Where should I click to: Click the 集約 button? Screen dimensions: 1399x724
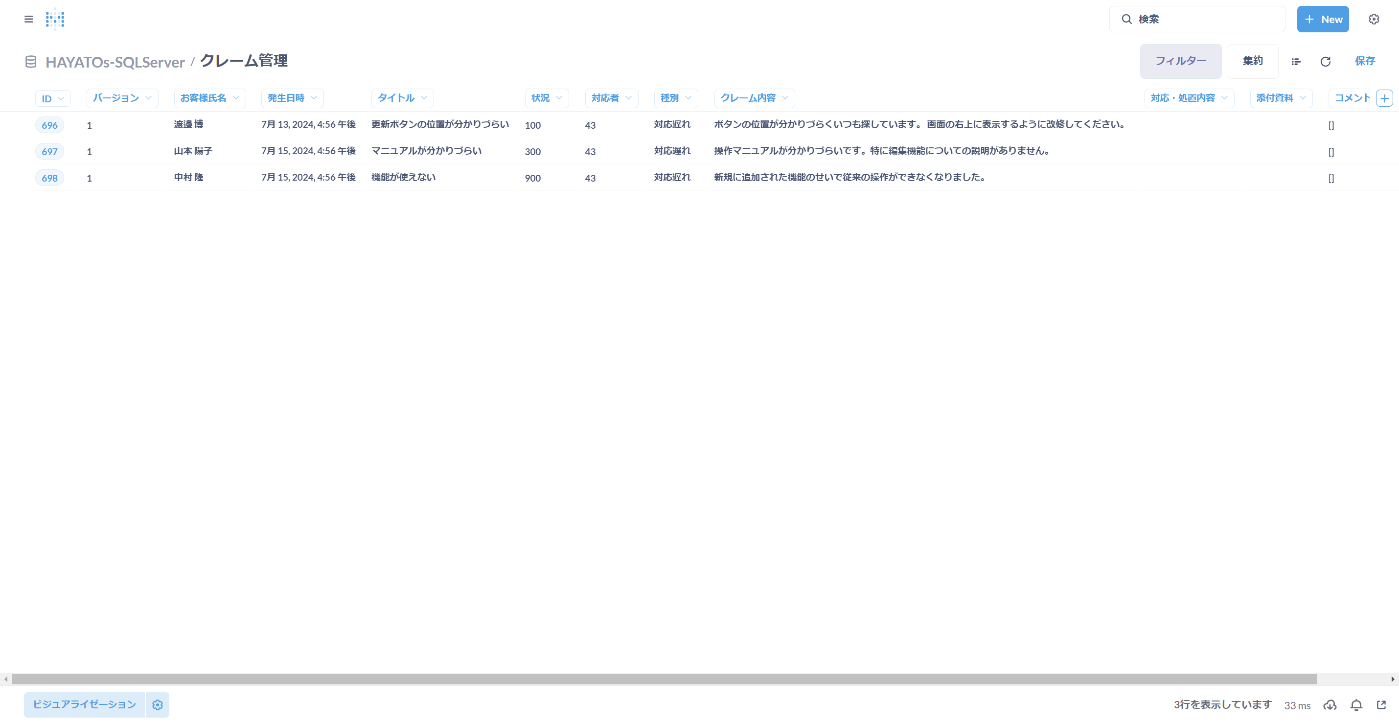coord(1252,61)
